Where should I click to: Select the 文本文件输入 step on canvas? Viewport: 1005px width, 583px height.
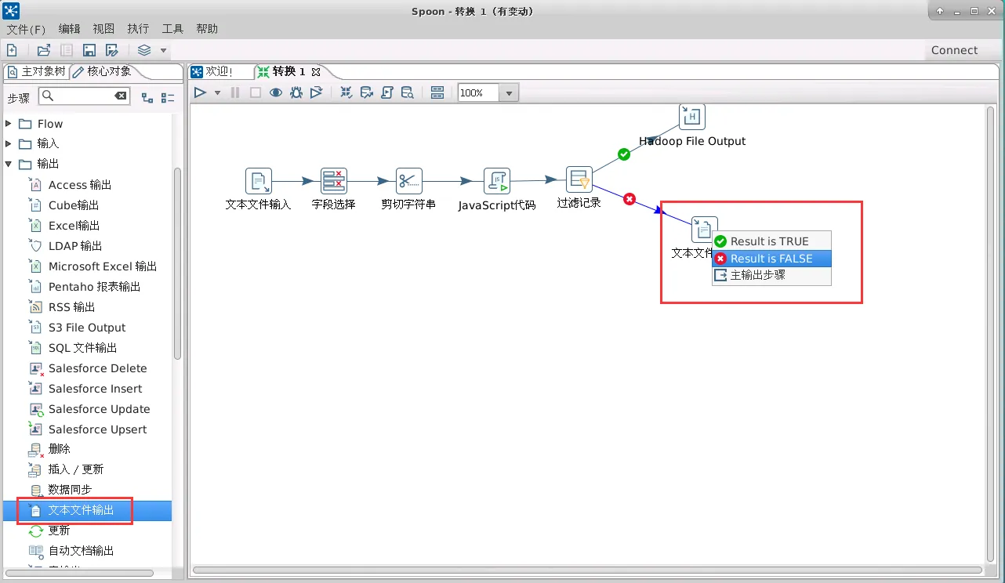pyautogui.click(x=258, y=181)
